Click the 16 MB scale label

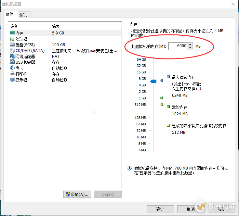tap(141, 137)
